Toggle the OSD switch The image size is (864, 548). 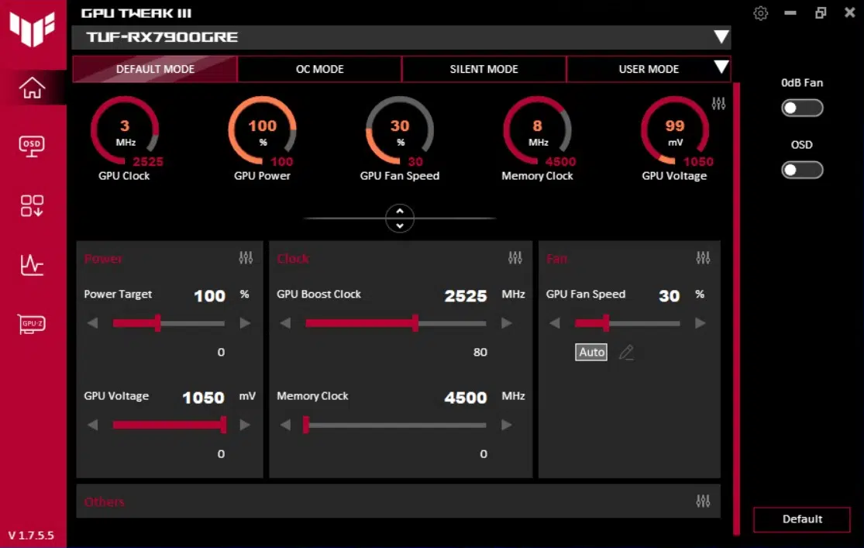click(802, 170)
